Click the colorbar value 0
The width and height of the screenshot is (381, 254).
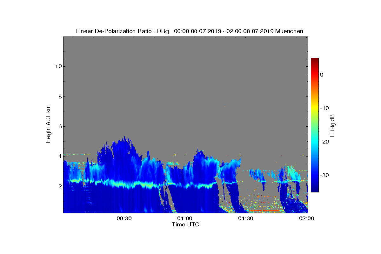coord(322,75)
